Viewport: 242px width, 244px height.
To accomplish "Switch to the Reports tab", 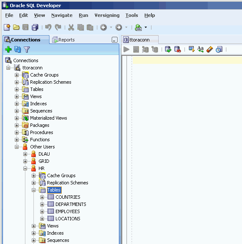I will tap(63, 40).
